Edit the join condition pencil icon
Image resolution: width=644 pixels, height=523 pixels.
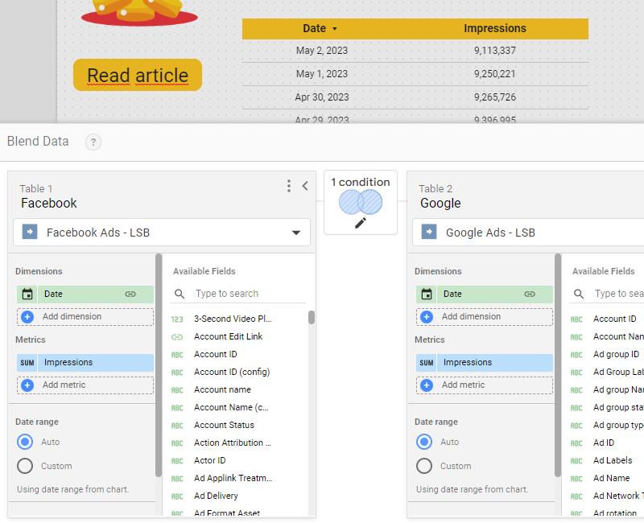[360, 223]
